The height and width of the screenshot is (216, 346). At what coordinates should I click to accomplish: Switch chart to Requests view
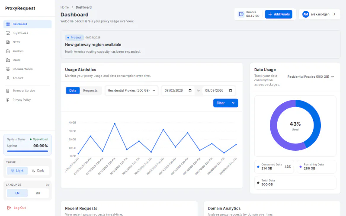[90, 90]
